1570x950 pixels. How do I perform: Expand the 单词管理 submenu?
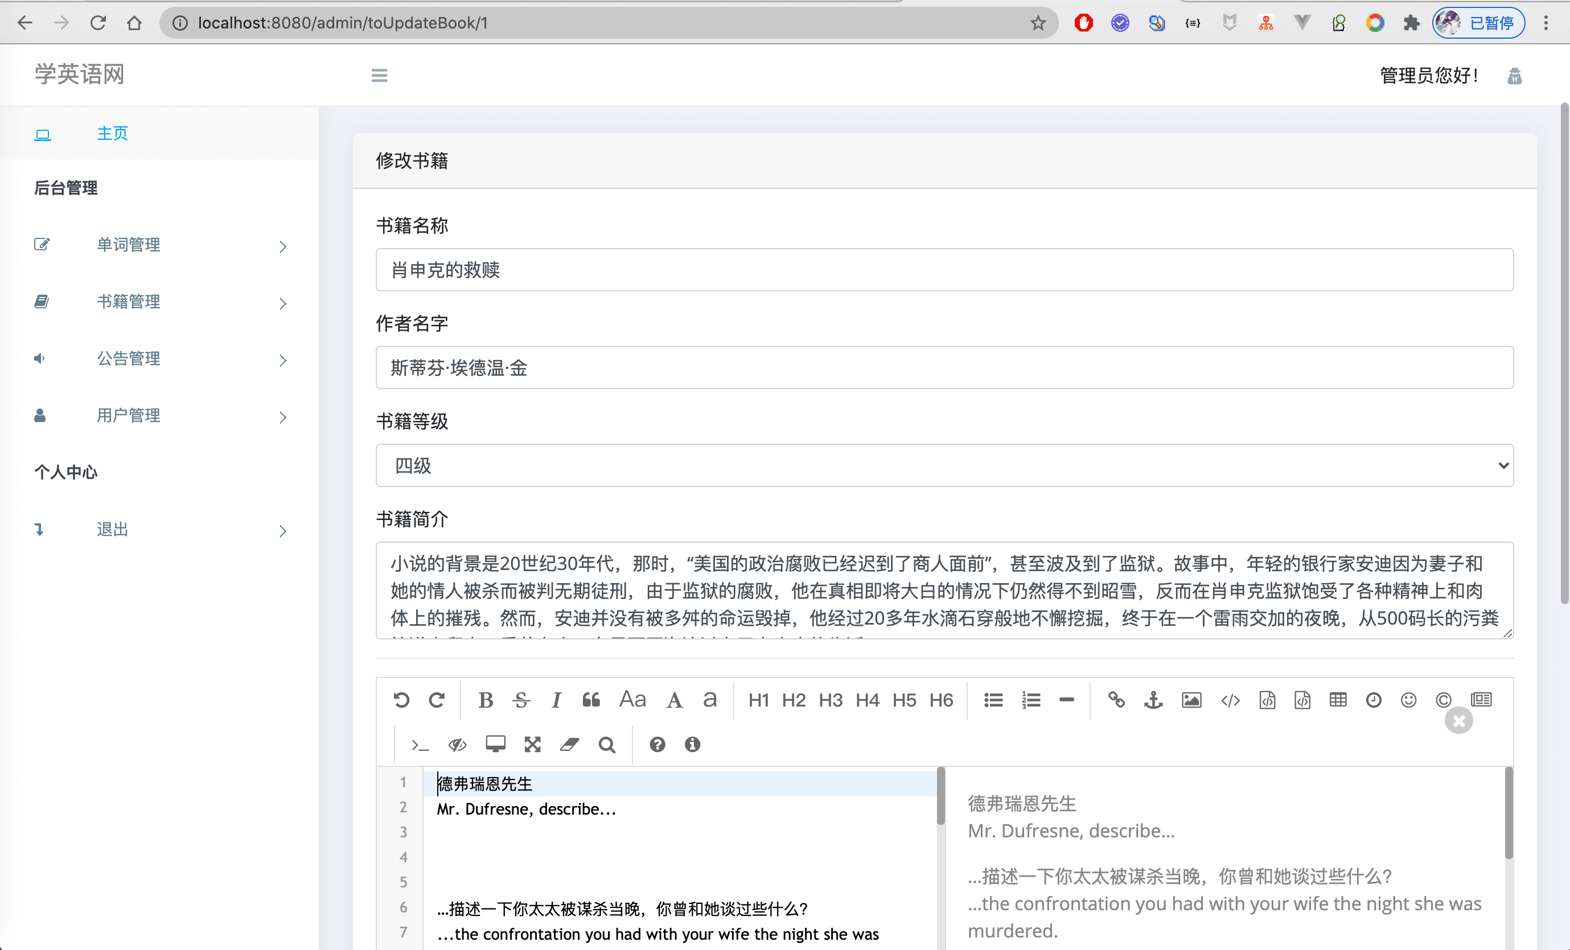pos(128,245)
